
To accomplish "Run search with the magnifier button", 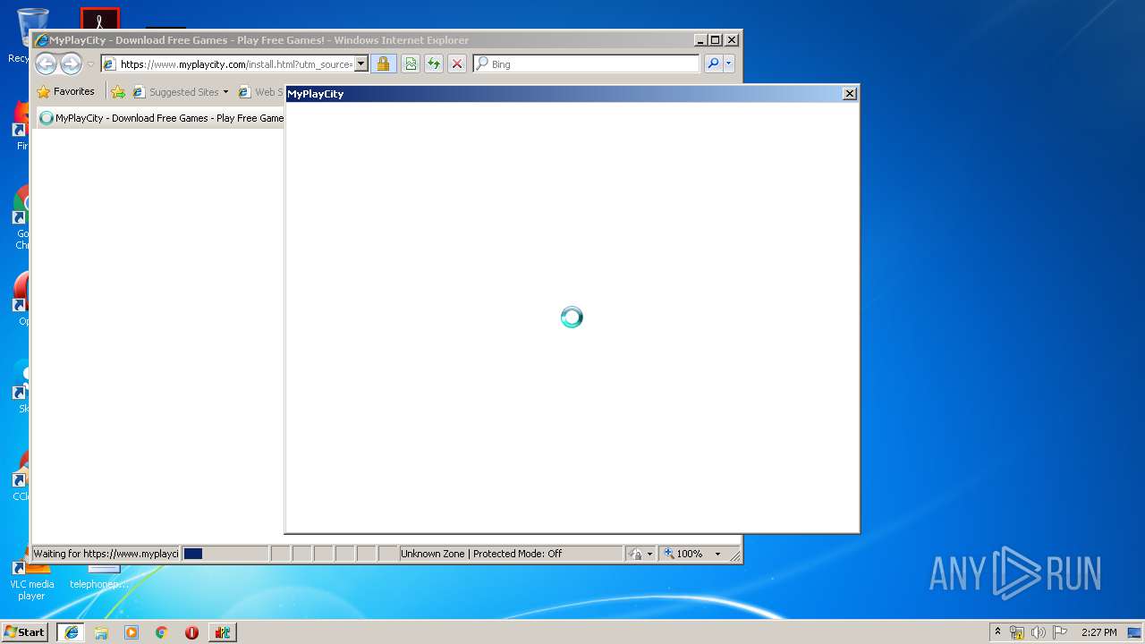I will pos(712,64).
